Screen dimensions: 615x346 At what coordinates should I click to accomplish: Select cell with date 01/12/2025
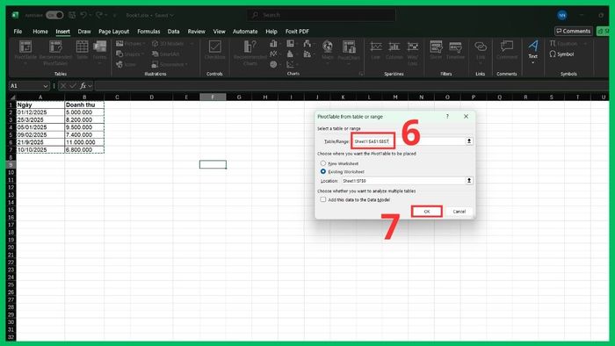point(40,112)
